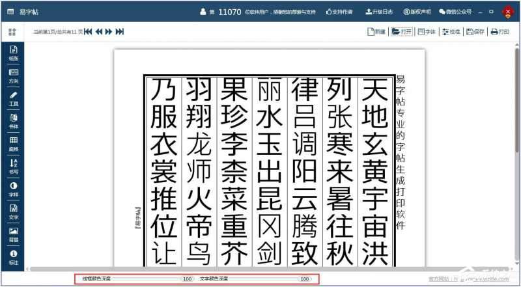Close the app with the red X

508,12
